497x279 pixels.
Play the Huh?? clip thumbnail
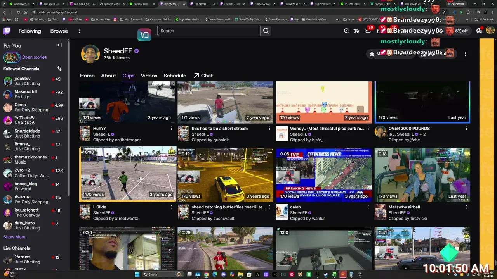(127, 102)
